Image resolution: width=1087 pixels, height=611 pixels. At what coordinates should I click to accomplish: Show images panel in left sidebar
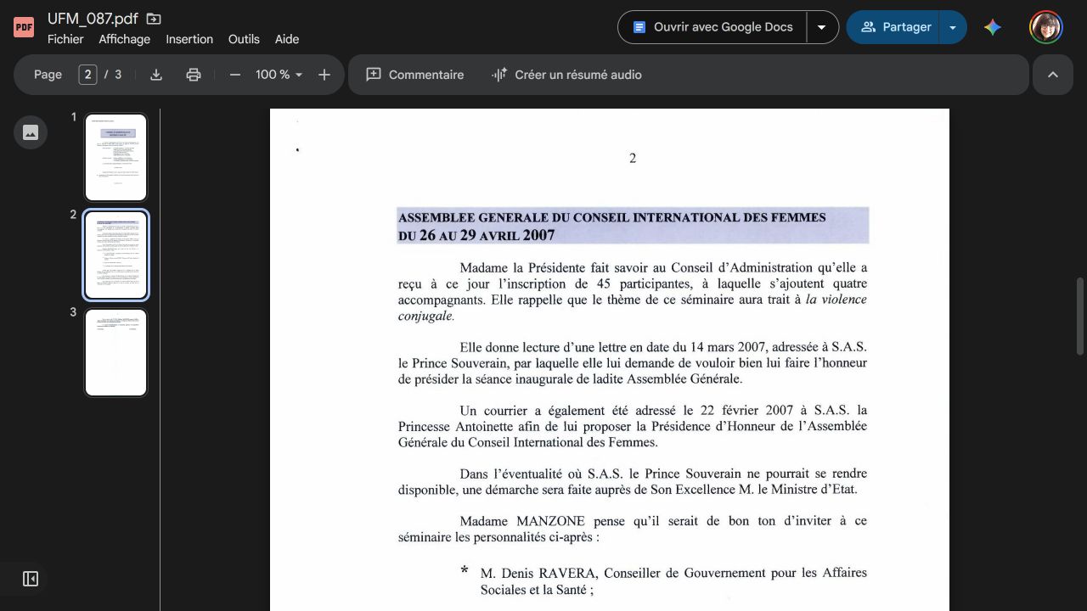tap(31, 132)
